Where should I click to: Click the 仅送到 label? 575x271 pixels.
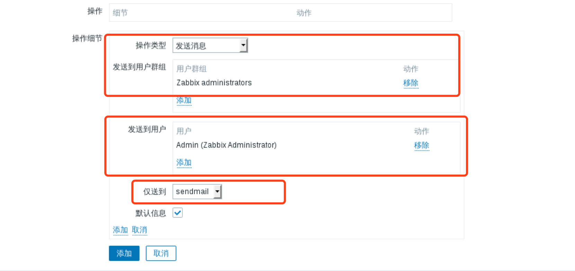tap(154, 192)
